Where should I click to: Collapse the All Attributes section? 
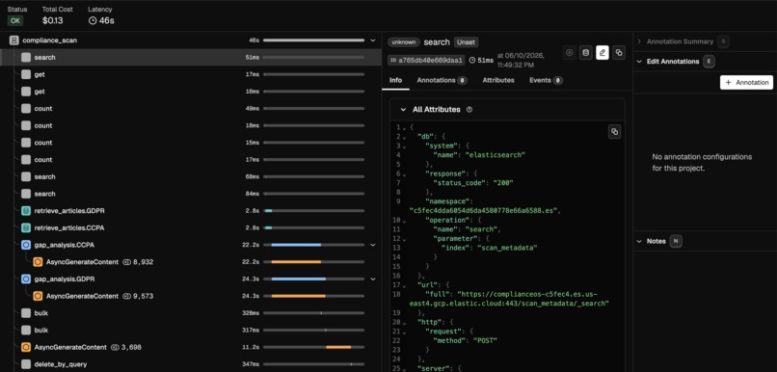403,110
